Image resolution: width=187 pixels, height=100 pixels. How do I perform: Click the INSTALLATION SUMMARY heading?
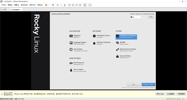point(61,14)
